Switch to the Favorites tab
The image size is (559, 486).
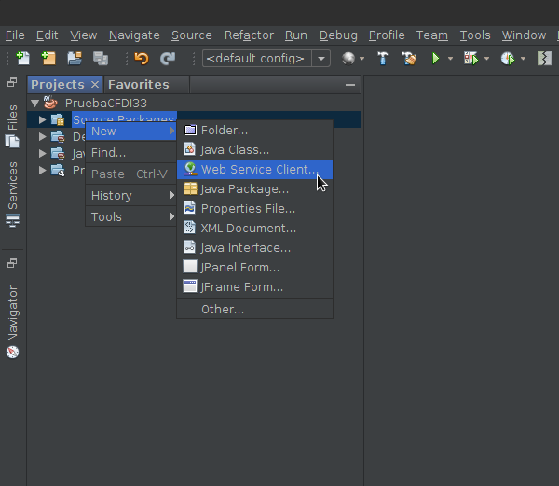tap(138, 84)
